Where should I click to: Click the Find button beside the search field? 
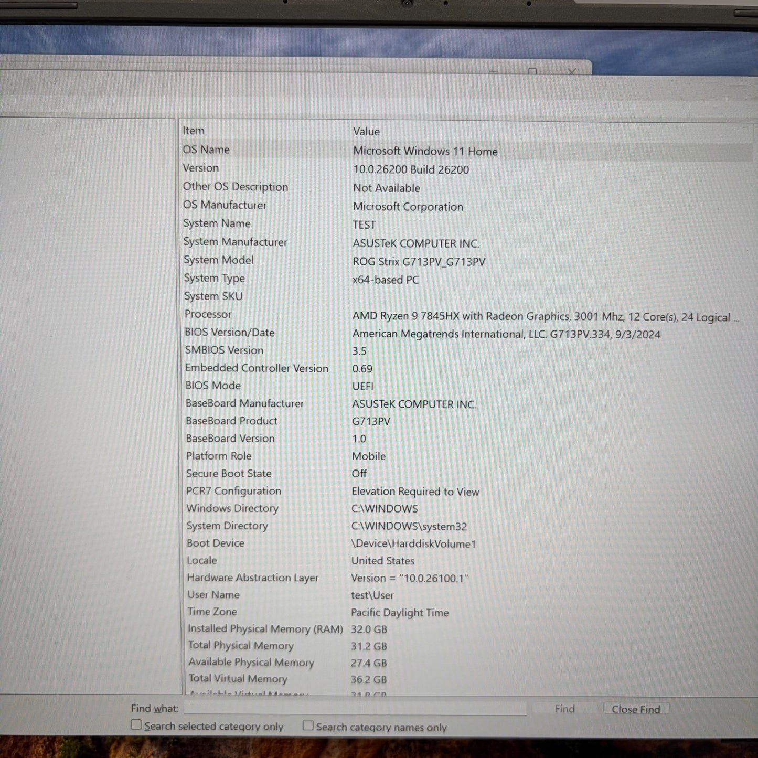564,709
